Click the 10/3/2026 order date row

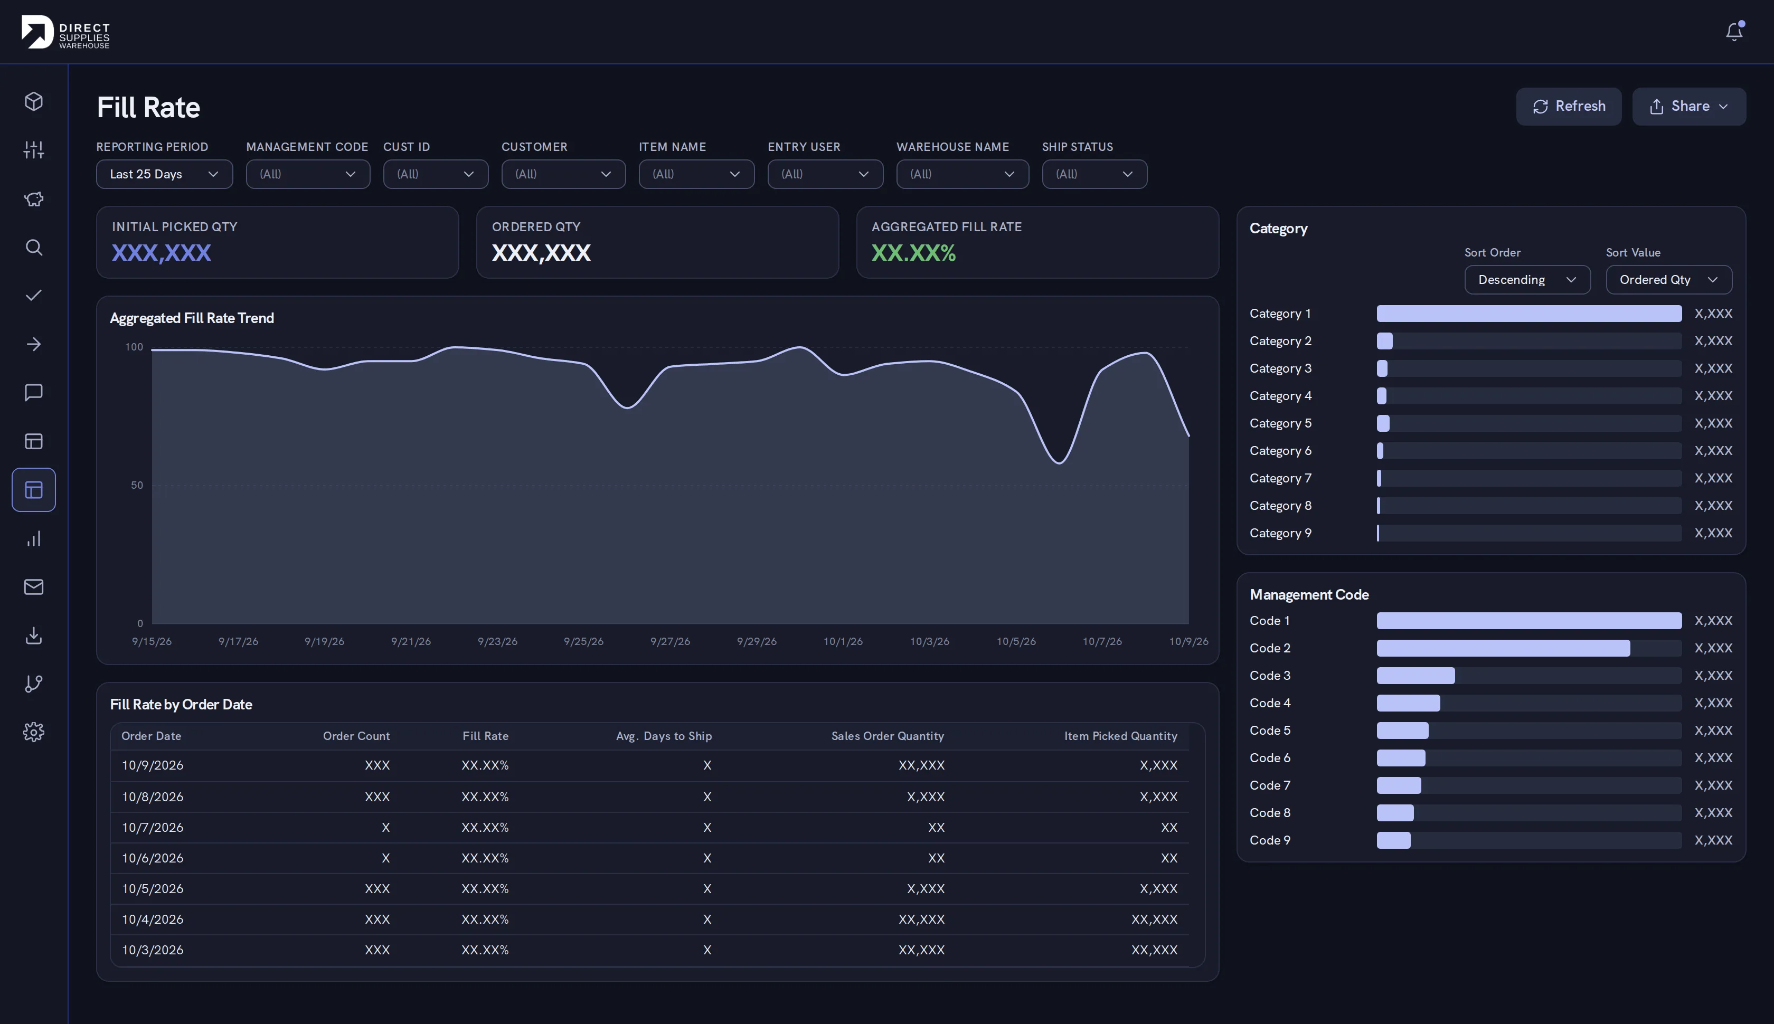(649, 950)
